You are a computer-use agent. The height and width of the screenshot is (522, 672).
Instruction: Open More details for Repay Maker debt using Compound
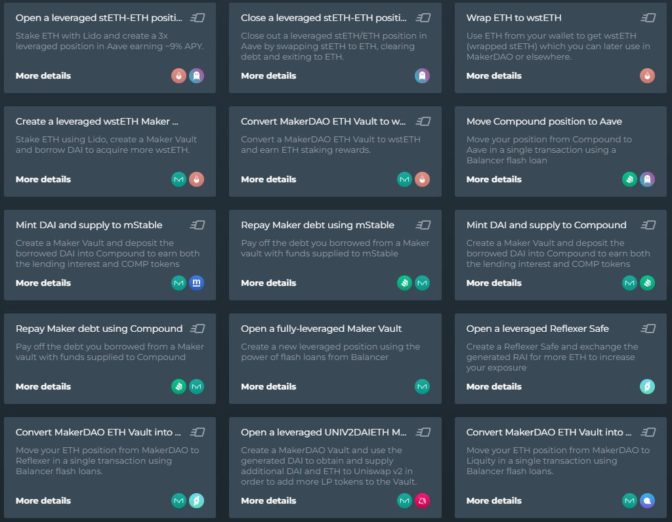point(43,387)
